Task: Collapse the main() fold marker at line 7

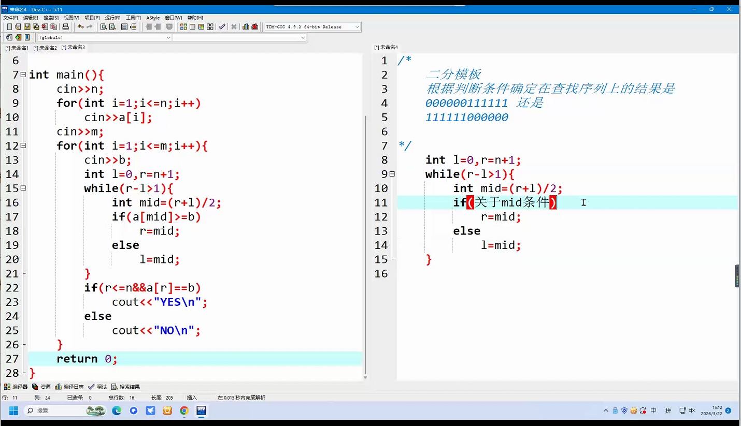Action: (23, 75)
